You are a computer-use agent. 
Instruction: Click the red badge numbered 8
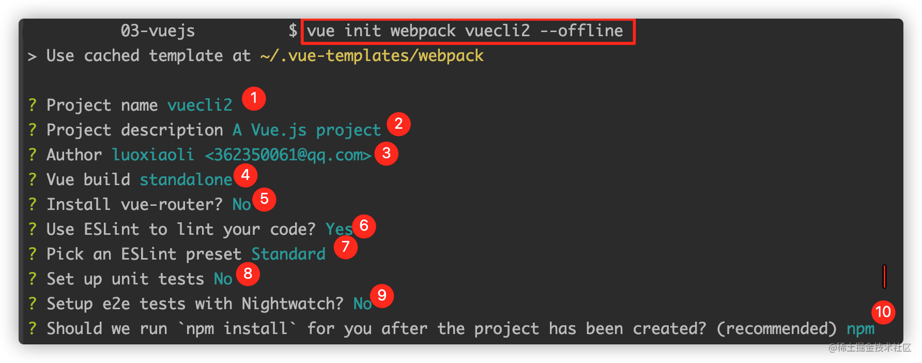point(248,274)
